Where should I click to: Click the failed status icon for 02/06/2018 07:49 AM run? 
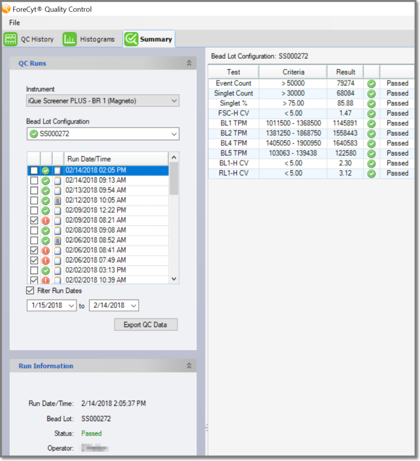coord(45,260)
